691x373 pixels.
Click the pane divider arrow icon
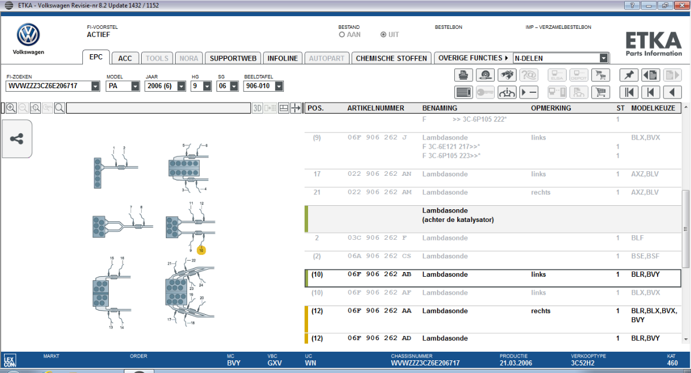296,108
